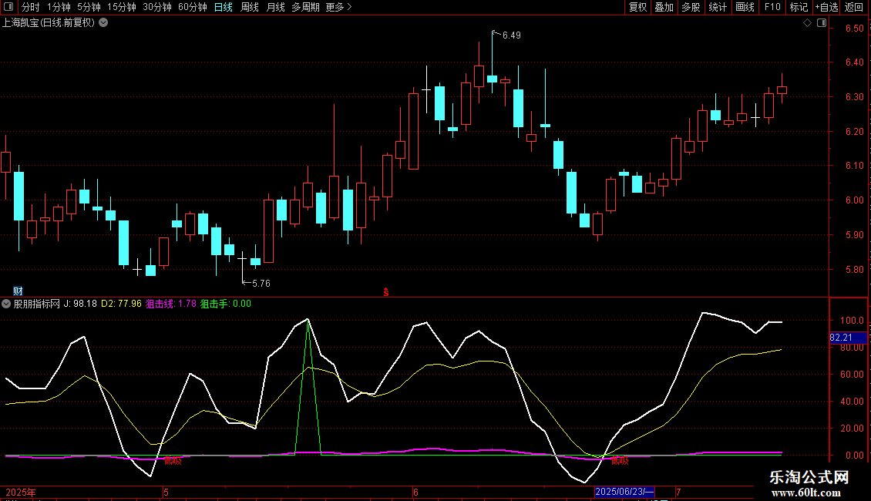This screenshot has height=501, width=871.
Task: Select the 5分钟 period tab
Action: pyautogui.click(x=89, y=7)
